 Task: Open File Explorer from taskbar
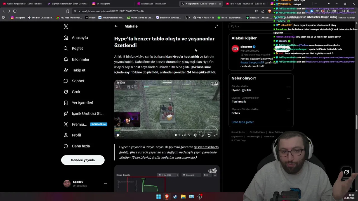pos(183,197)
